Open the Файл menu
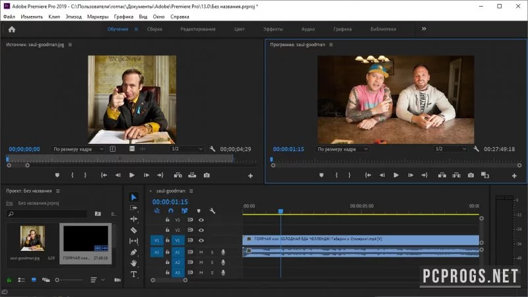Screen dimensions: 528x297 9,16
